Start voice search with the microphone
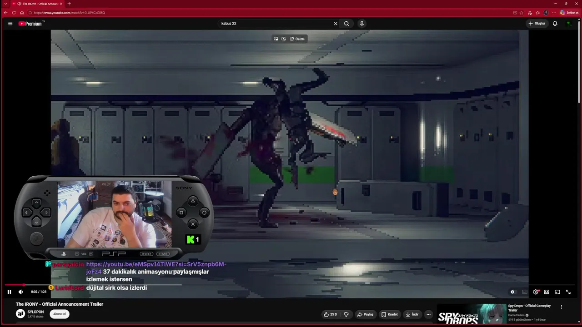 point(362,24)
